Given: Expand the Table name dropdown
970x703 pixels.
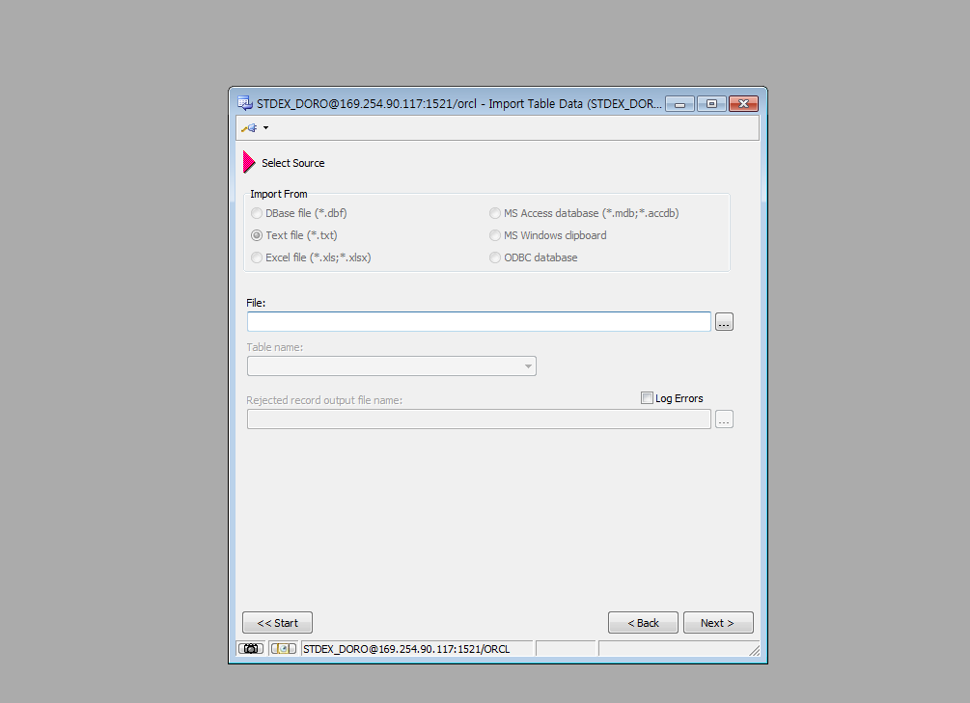Looking at the screenshot, I should 528,366.
